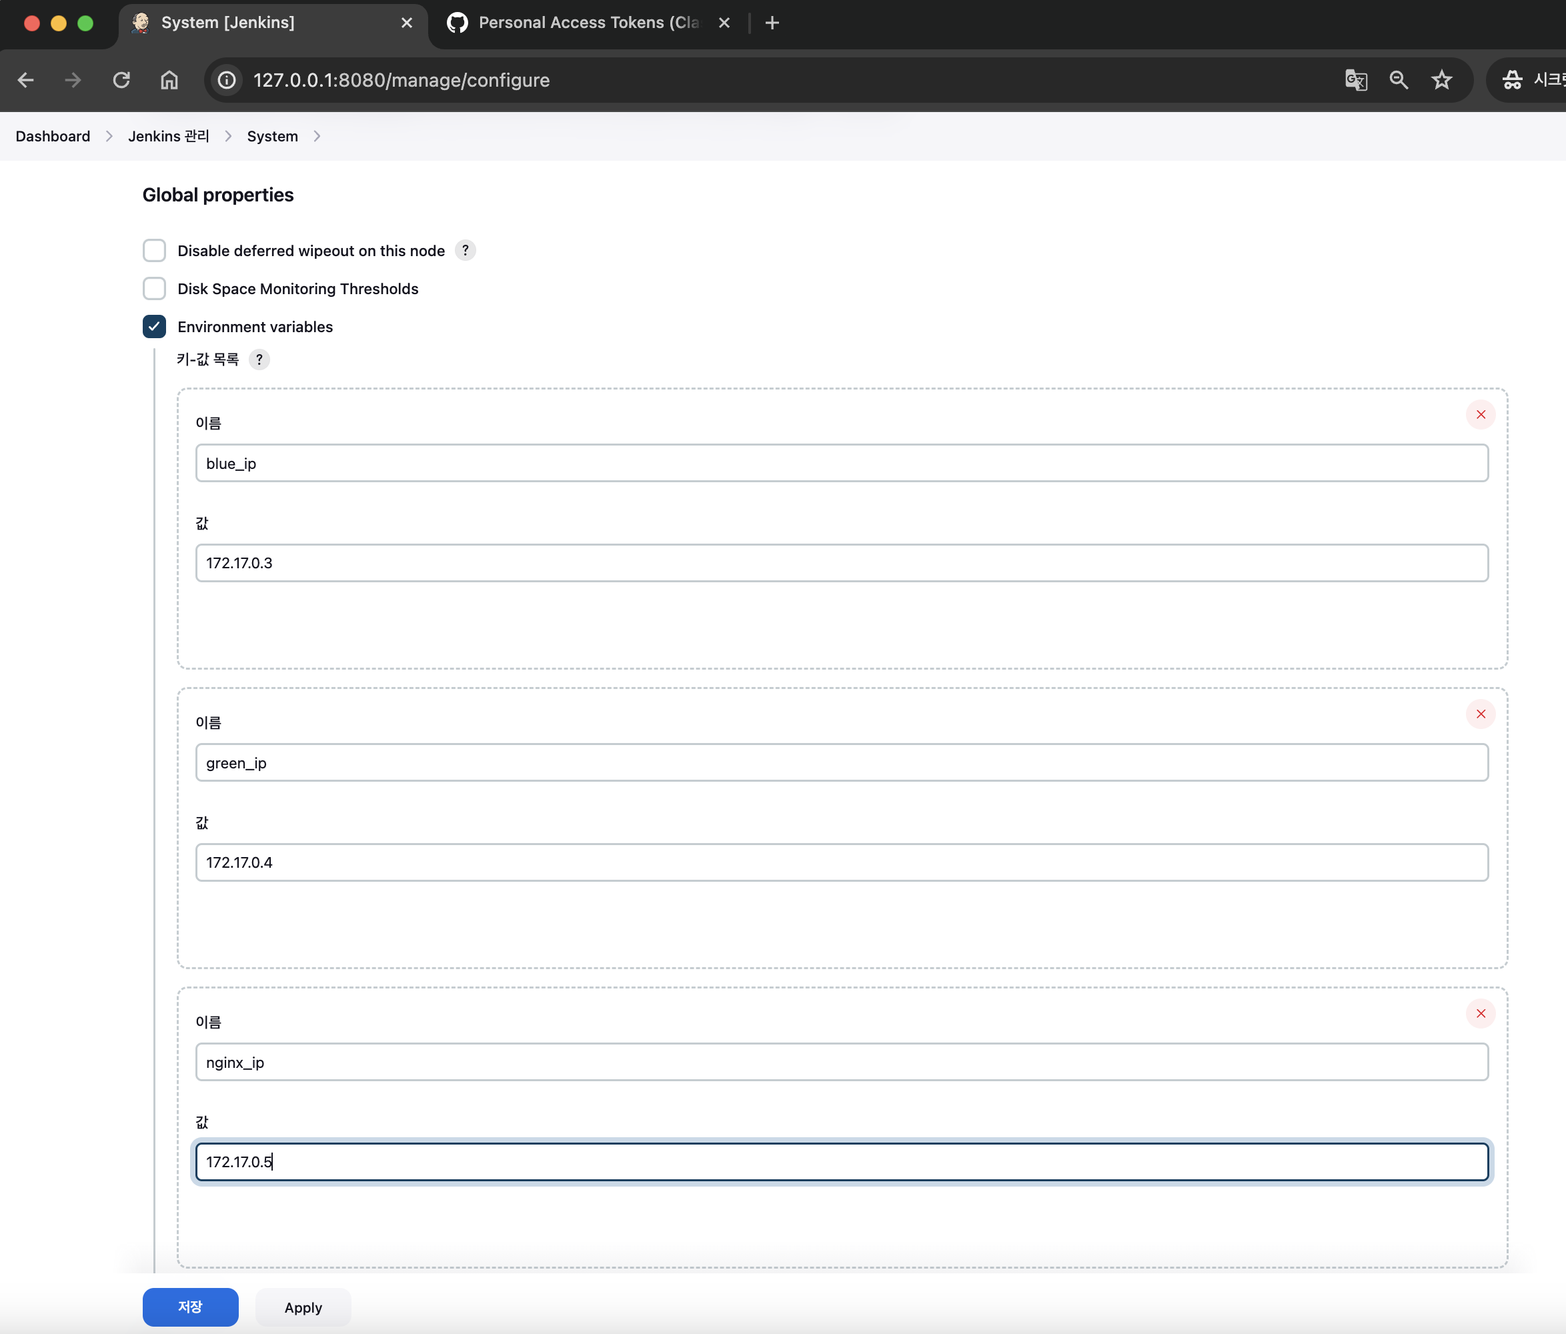Open help for Disable deferred wipeout option
Screen dimensions: 1566x1334
[x=465, y=250]
